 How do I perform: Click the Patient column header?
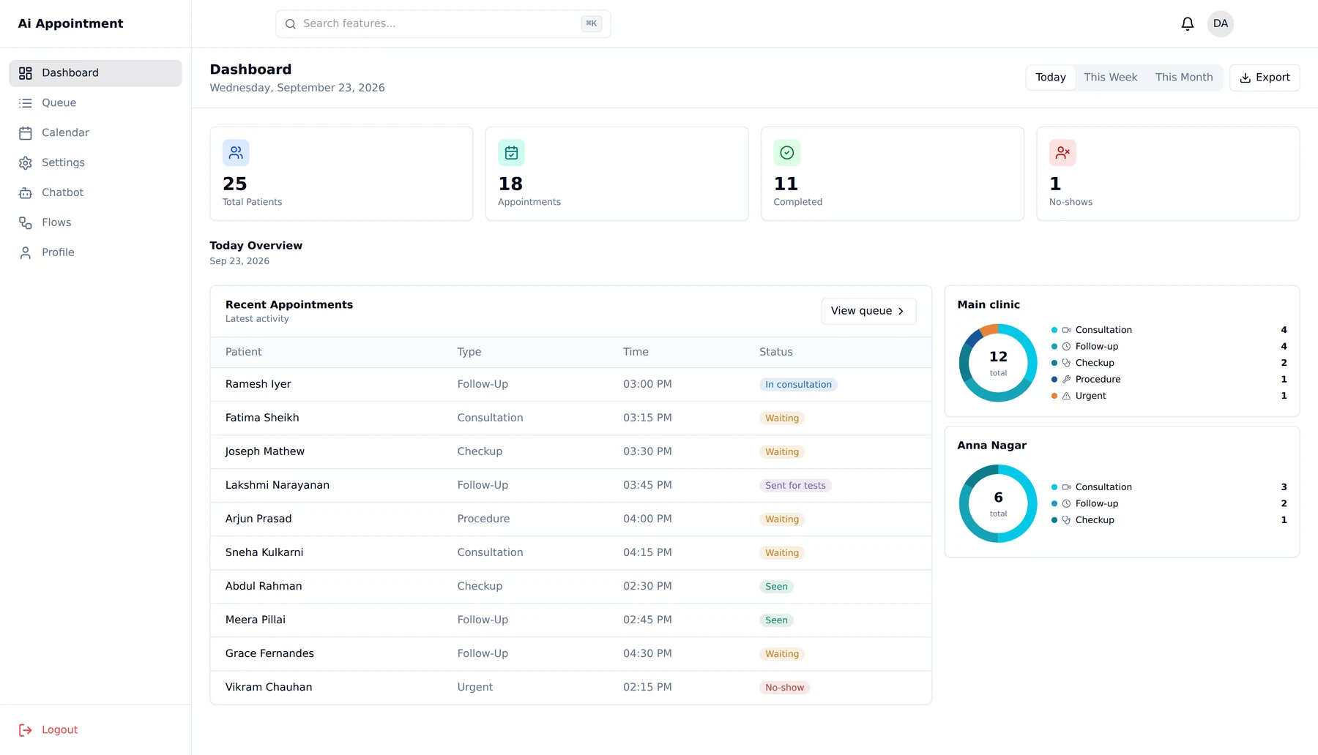click(243, 353)
